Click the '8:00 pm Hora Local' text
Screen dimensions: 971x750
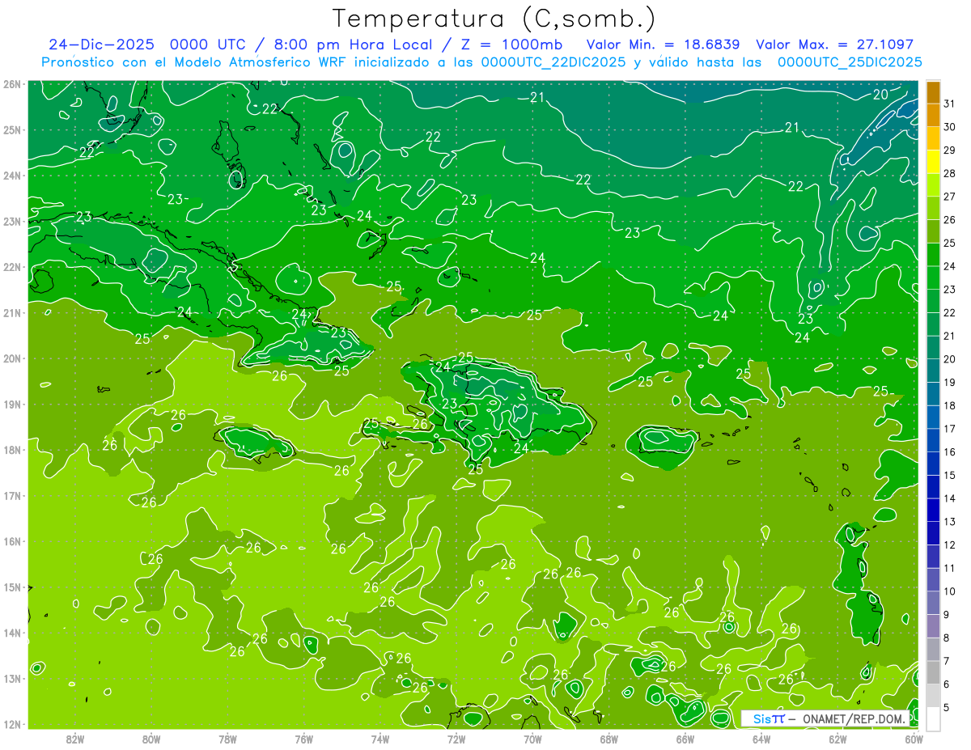[351, 44]
